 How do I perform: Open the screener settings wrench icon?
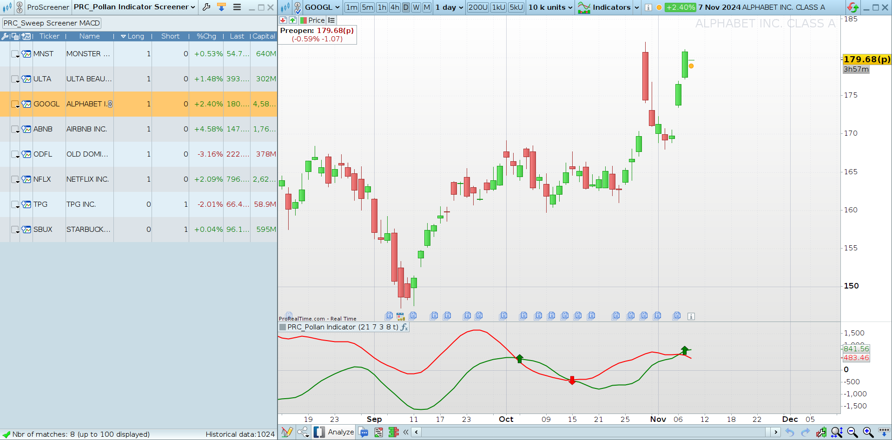(x=206, y=7)
